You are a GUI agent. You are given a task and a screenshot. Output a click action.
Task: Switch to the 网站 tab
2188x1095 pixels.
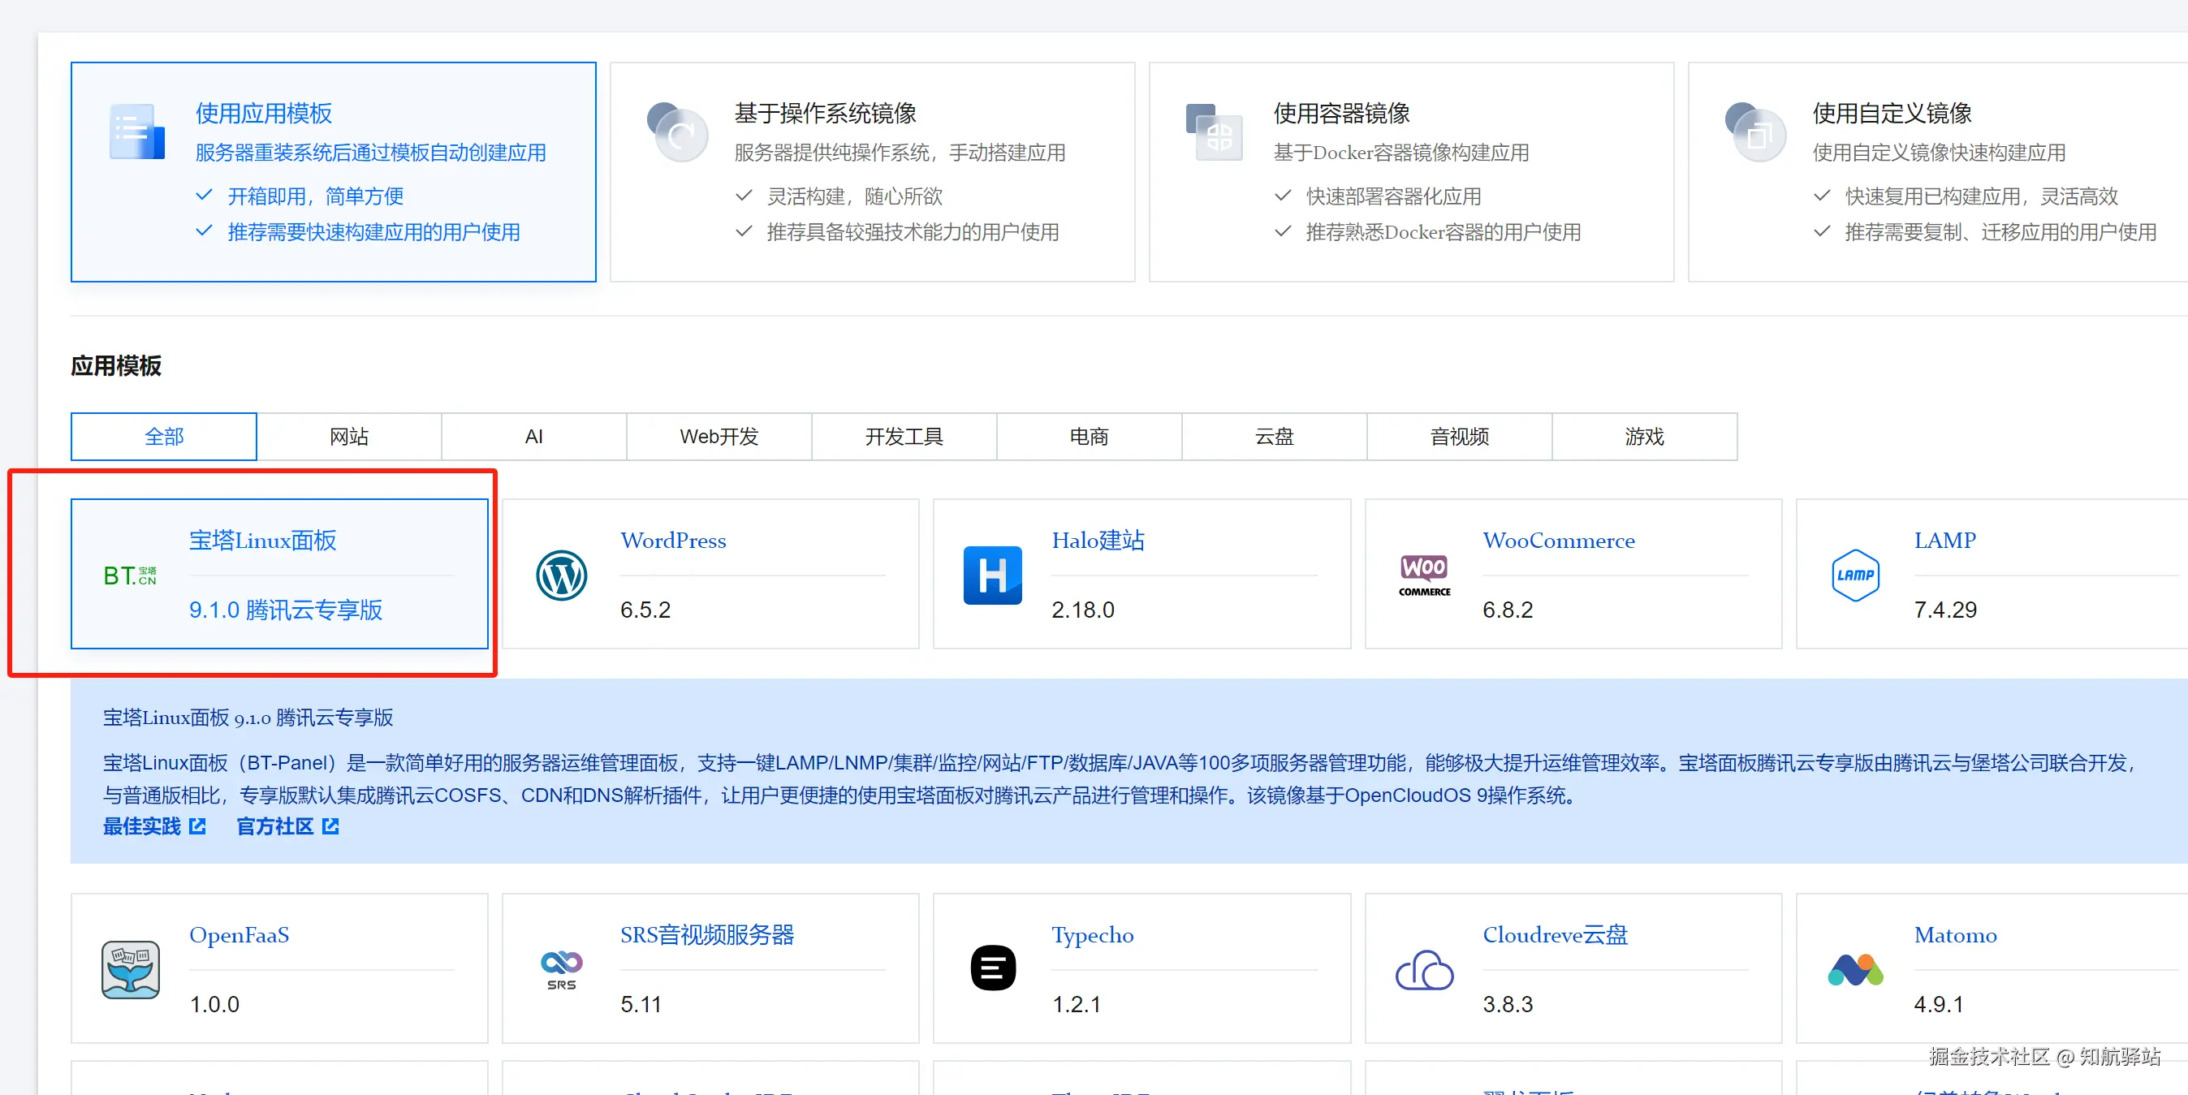point(349,437)
